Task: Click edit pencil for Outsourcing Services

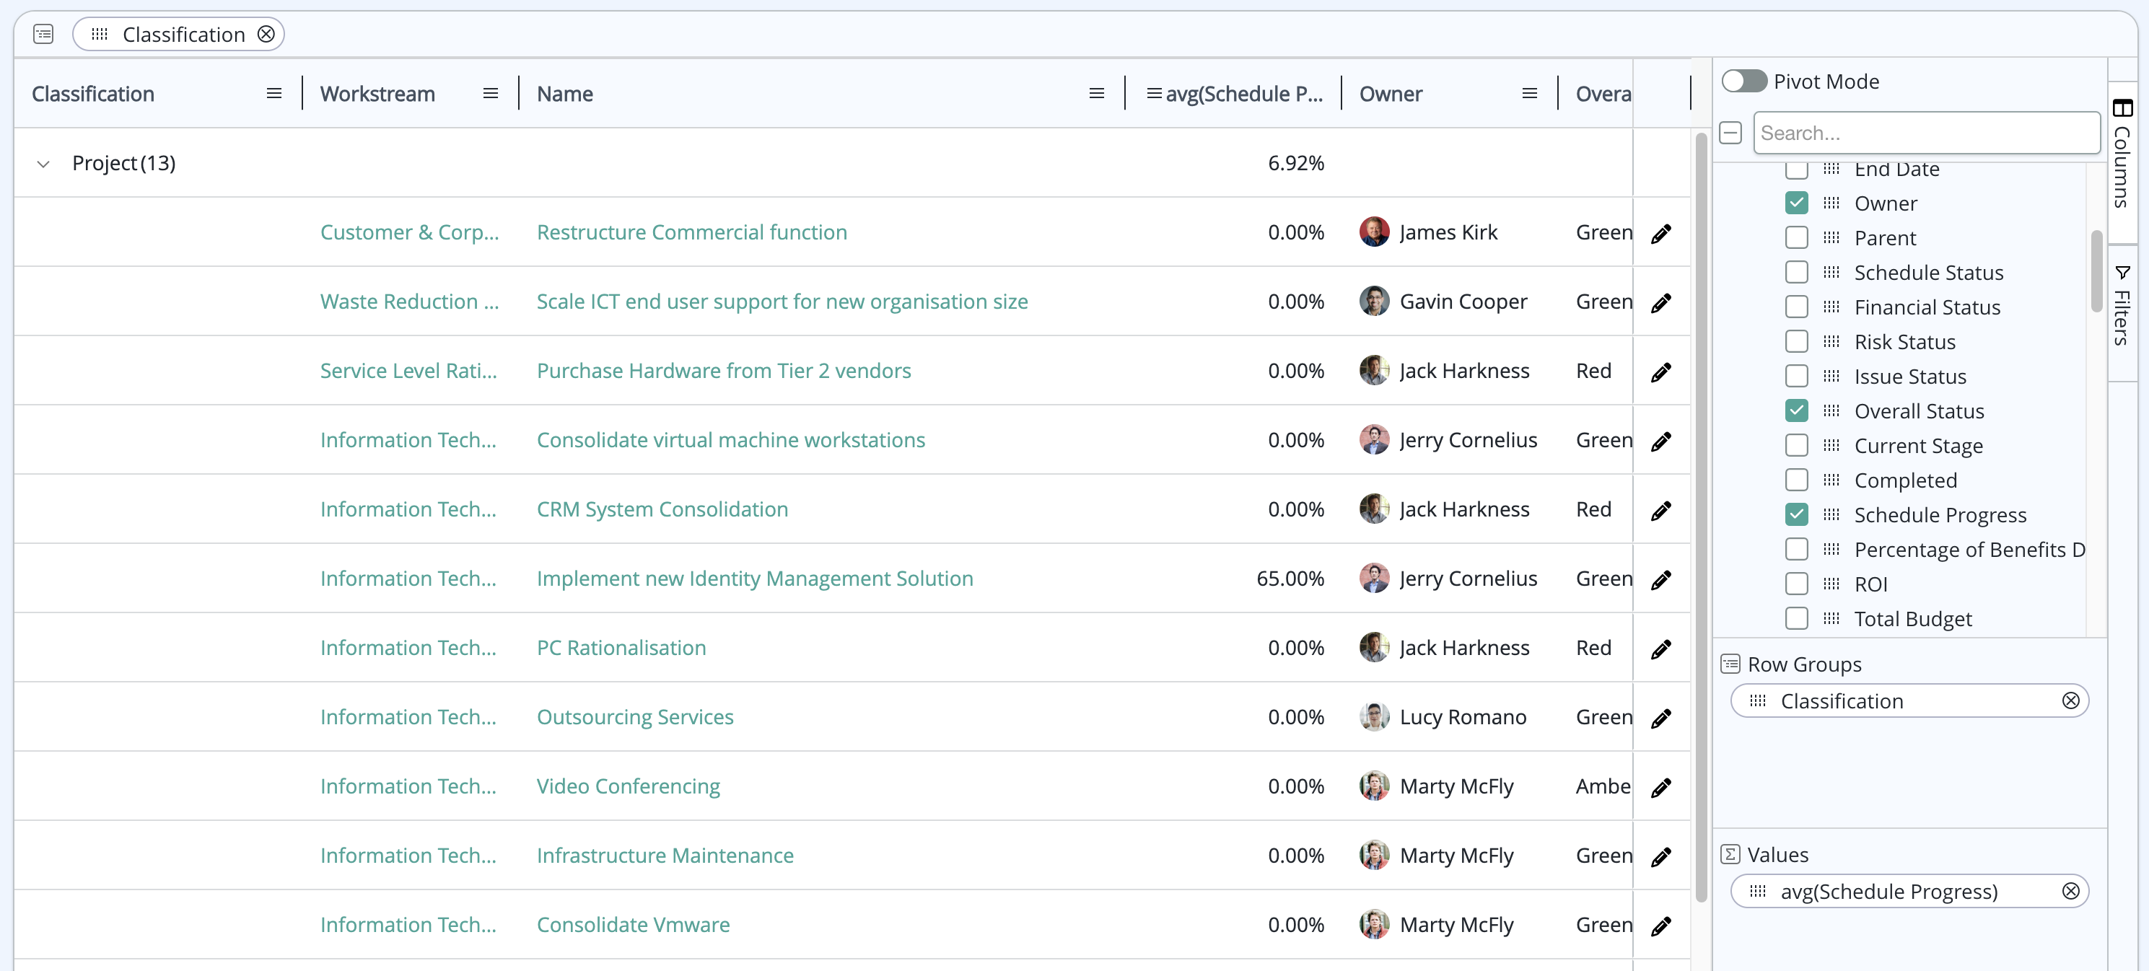Action: pos(1661,719)
